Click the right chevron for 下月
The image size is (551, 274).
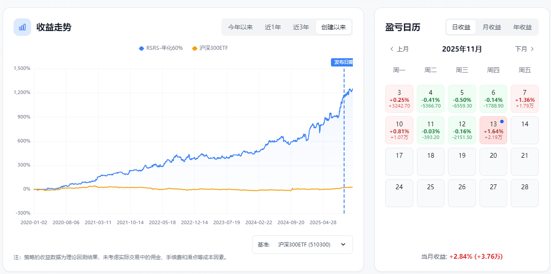click(532, 49)
